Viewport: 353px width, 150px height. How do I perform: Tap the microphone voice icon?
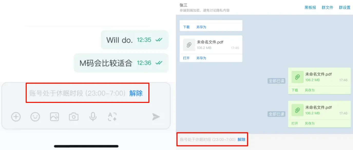pyautogui.click(x=93, y=117)
